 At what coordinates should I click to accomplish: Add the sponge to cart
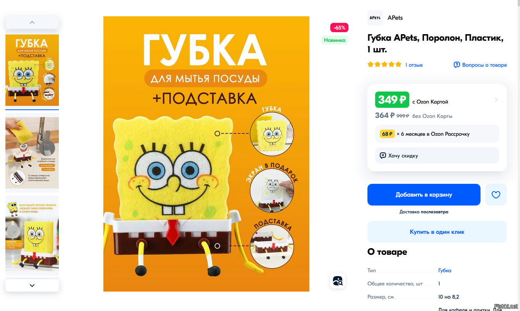[424, 195]
